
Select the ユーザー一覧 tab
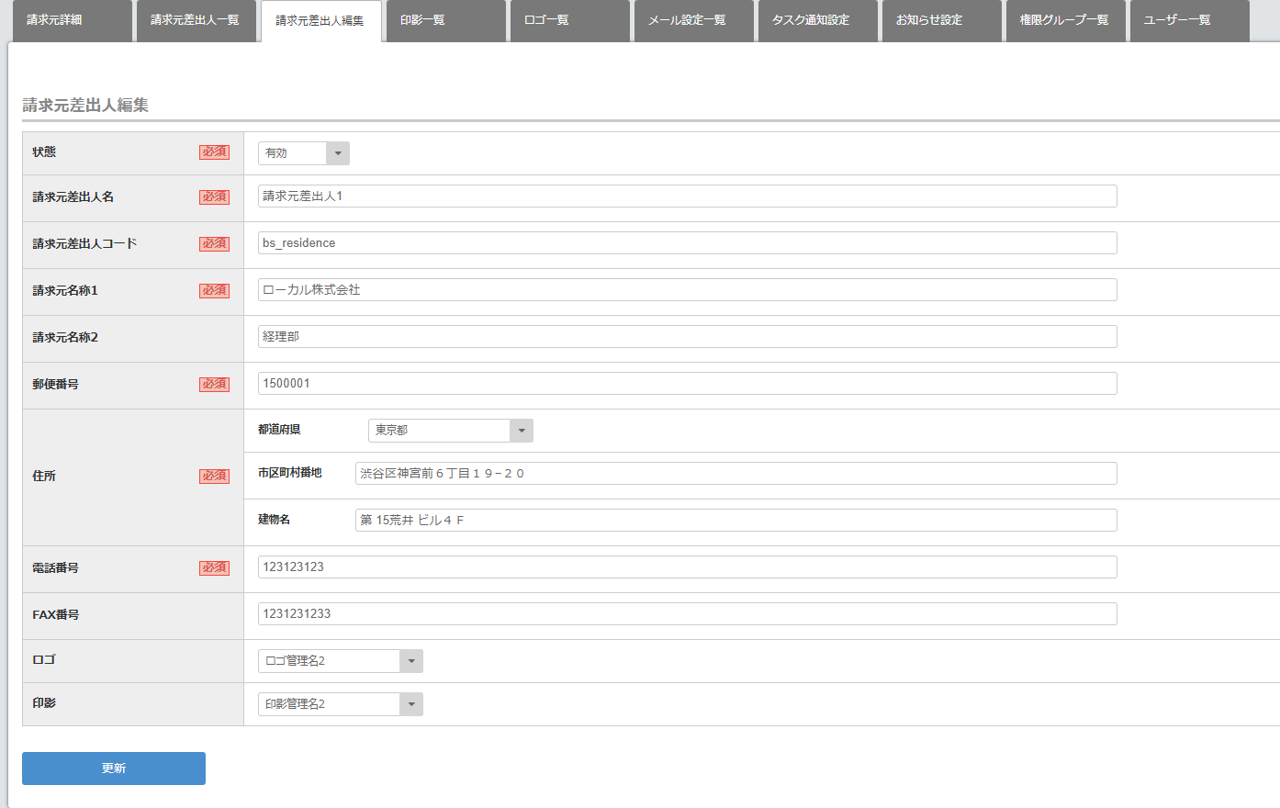point(1189,20)
